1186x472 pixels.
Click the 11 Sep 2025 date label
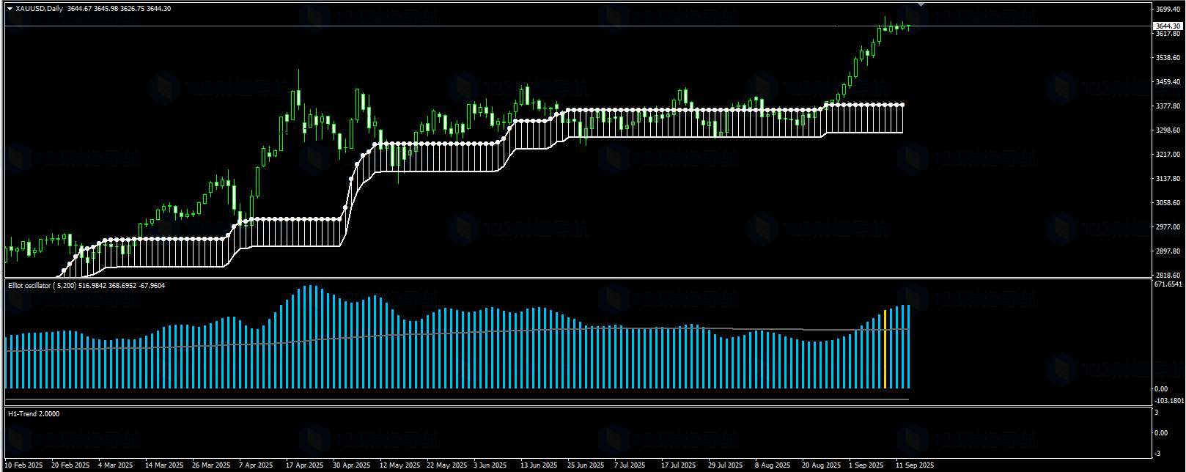[914, 465]
